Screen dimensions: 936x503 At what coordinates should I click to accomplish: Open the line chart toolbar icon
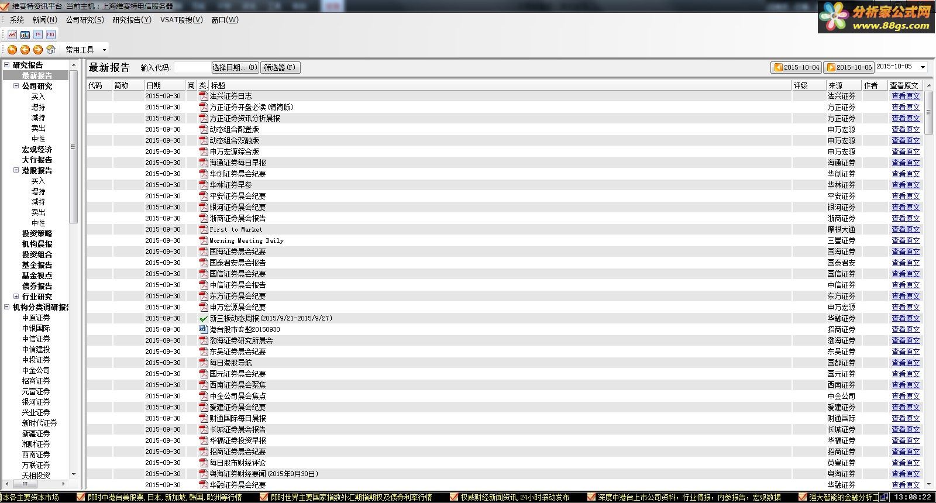(12, 35)
